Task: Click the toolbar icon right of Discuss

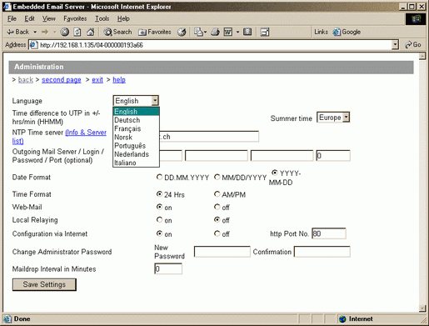Action: tap(265, 33)
